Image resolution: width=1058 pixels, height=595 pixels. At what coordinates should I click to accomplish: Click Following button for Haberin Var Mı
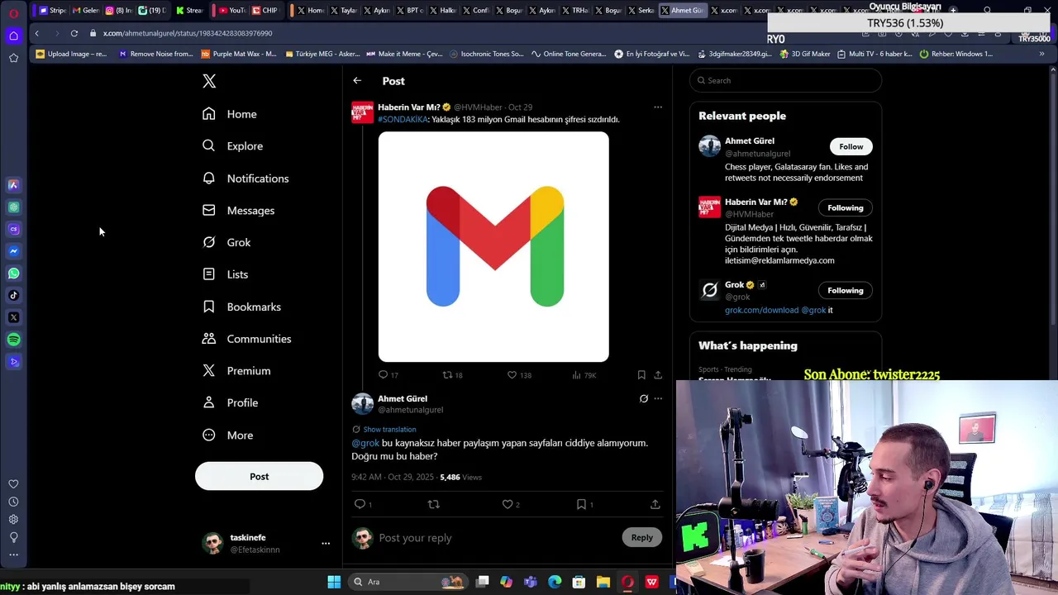coord(845,207)
